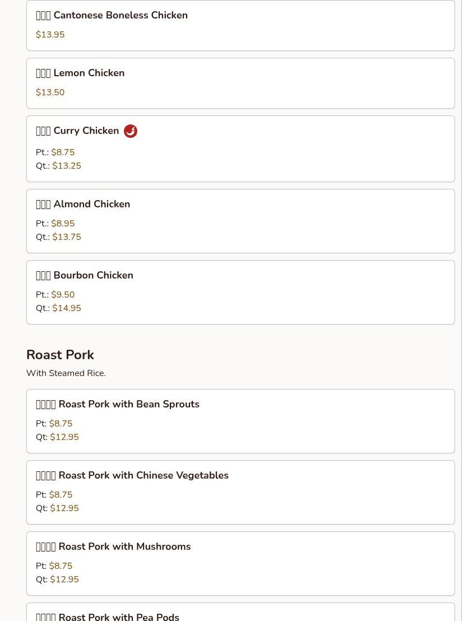473x621 pixels.
Task: Select the Lemon Chicken menu item
Action: click(x=80, y=73)
